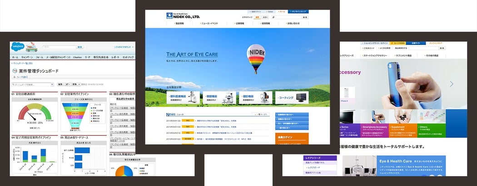The height and width of the screenshot is (186, 477).
Task: Click the NIDEK CO., LTD. logo
Action: pyautogui.click(x=183, y=16)
